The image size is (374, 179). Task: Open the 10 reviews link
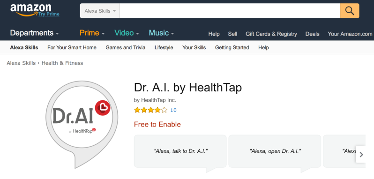tap(173, 110)
